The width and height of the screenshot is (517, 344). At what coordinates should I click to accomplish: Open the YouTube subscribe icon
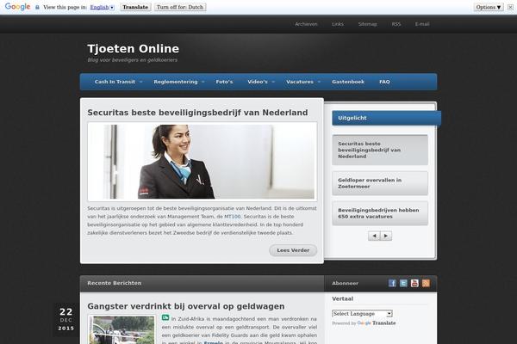pos(414,283)
